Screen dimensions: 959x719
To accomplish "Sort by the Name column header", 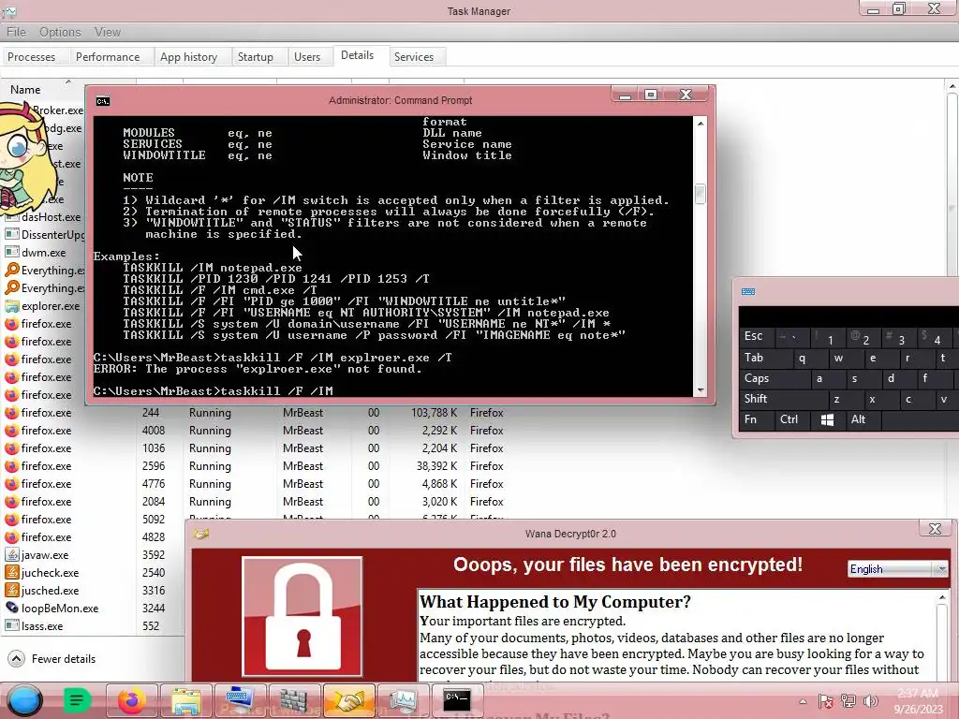I will tap(25, 90).
